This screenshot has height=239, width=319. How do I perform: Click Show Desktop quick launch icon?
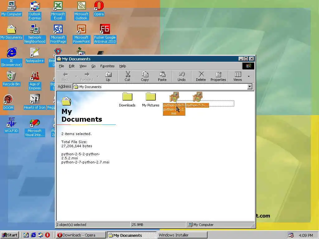coord(26,235)
